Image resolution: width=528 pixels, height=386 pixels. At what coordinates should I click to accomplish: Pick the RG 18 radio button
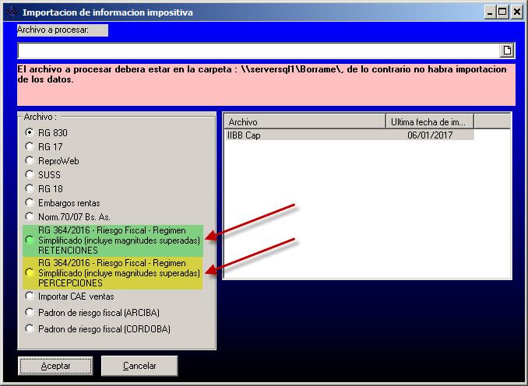pyautogui.click(x=30, y=188)
